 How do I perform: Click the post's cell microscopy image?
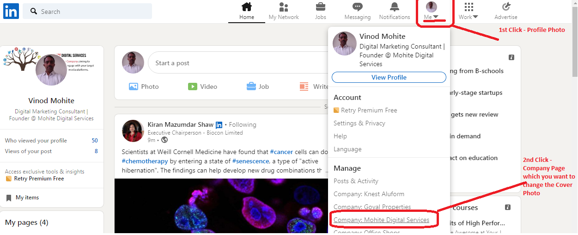coord(221,206)
